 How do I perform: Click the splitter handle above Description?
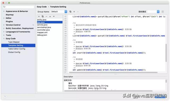tap(115, 74)
